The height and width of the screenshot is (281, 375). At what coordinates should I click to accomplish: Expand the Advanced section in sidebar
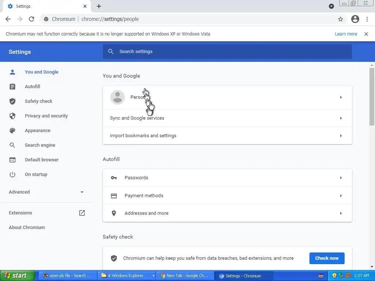point(46,192)
